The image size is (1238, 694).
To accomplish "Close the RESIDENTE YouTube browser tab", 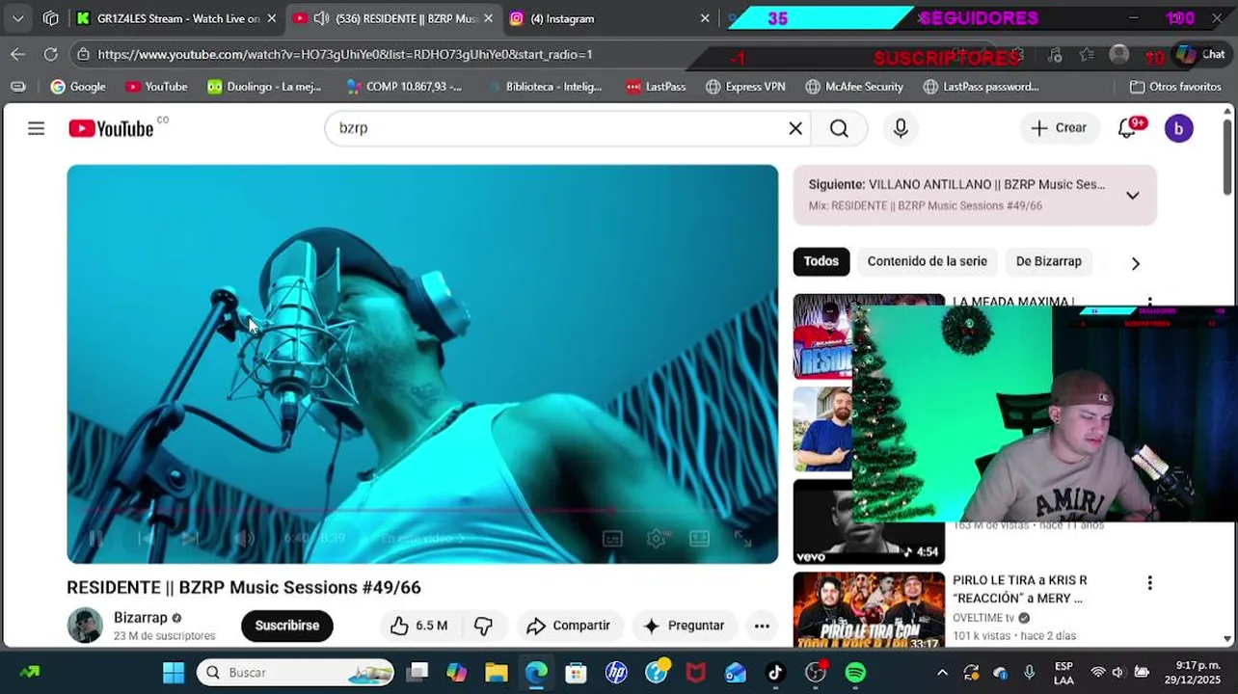I will [x=488, y=18].
